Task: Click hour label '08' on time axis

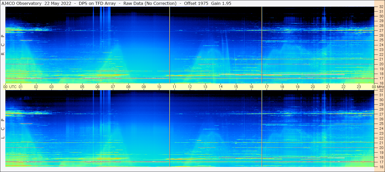Action: pyautogui.click(x=128, y=87)
